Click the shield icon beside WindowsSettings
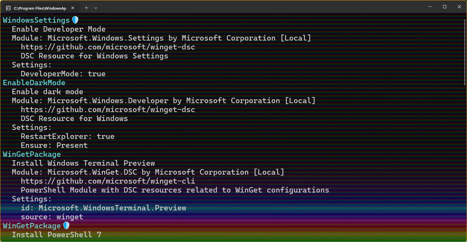 coord(75,20)
